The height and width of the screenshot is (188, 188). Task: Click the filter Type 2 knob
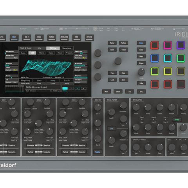coord(123,147)
